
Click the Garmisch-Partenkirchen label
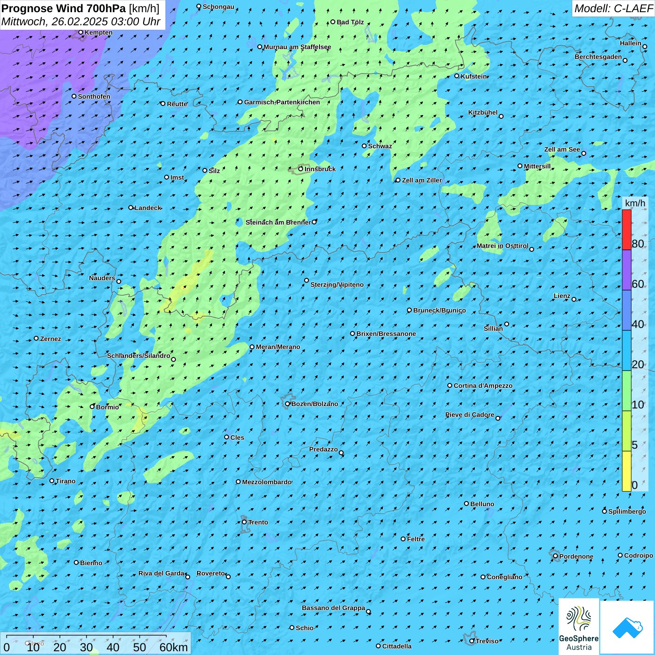pos(282,102)
